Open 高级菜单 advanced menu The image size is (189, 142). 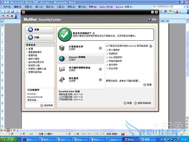tap(47, 105)
